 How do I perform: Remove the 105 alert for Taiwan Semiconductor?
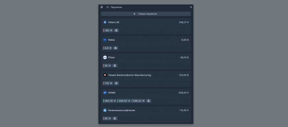pos(111,83)
